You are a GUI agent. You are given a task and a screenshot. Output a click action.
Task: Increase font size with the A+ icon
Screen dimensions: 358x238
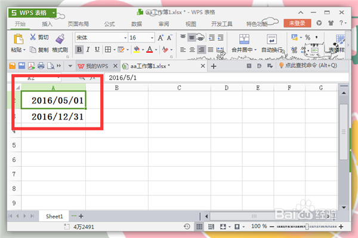click(x=161, y=38)
